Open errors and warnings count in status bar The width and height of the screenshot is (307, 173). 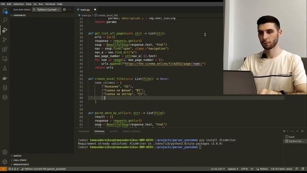pos(13,169)
